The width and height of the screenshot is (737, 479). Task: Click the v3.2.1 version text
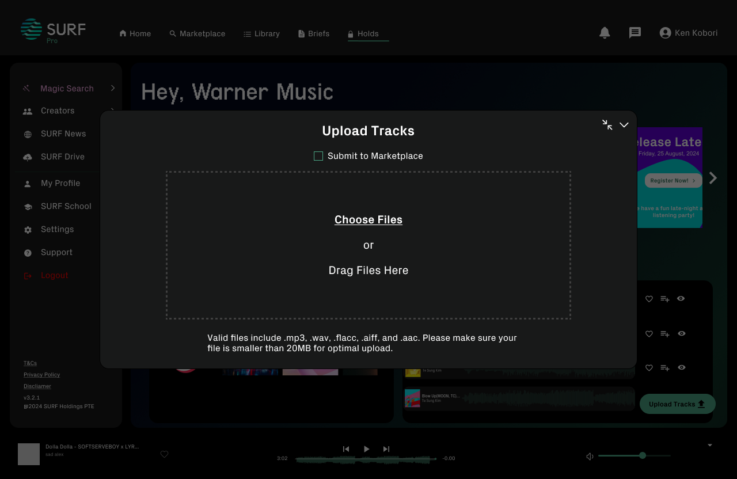tap(32, 398)
